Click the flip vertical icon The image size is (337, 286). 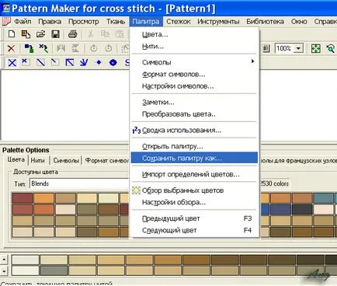point(75,48)
